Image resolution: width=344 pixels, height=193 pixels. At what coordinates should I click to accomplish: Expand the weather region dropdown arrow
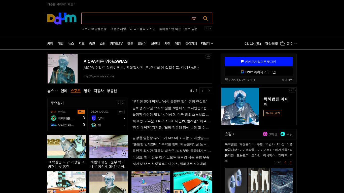(x=295, y=43)
